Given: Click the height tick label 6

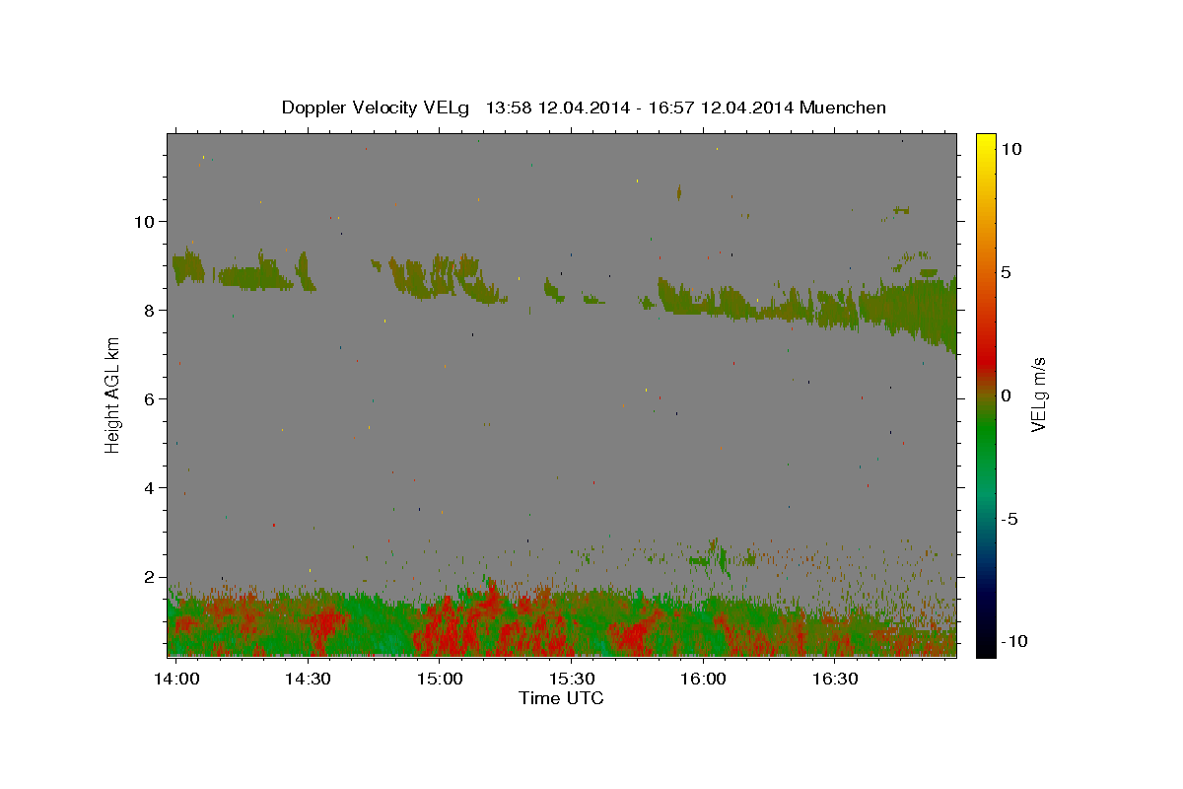Looking at the screenshot, I should point(150,398).
